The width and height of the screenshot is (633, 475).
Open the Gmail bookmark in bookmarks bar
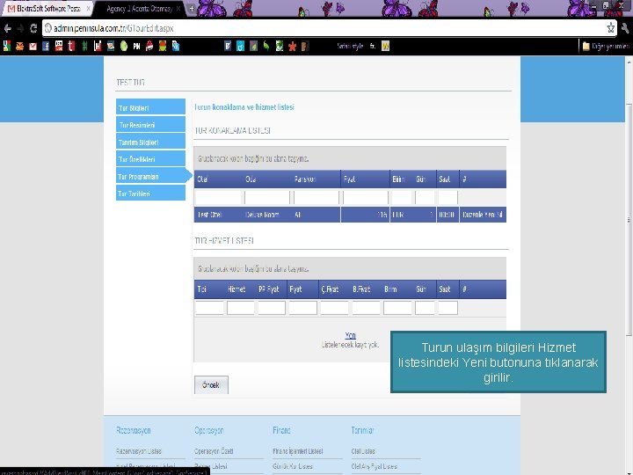[33, 47]
